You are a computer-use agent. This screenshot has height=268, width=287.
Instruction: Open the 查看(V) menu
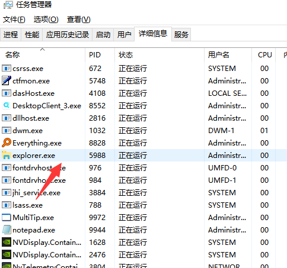click(x=79, y=20)
